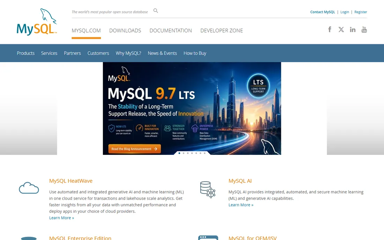Click the MySQL HeatWave cloud icon

tap(29, 188)
